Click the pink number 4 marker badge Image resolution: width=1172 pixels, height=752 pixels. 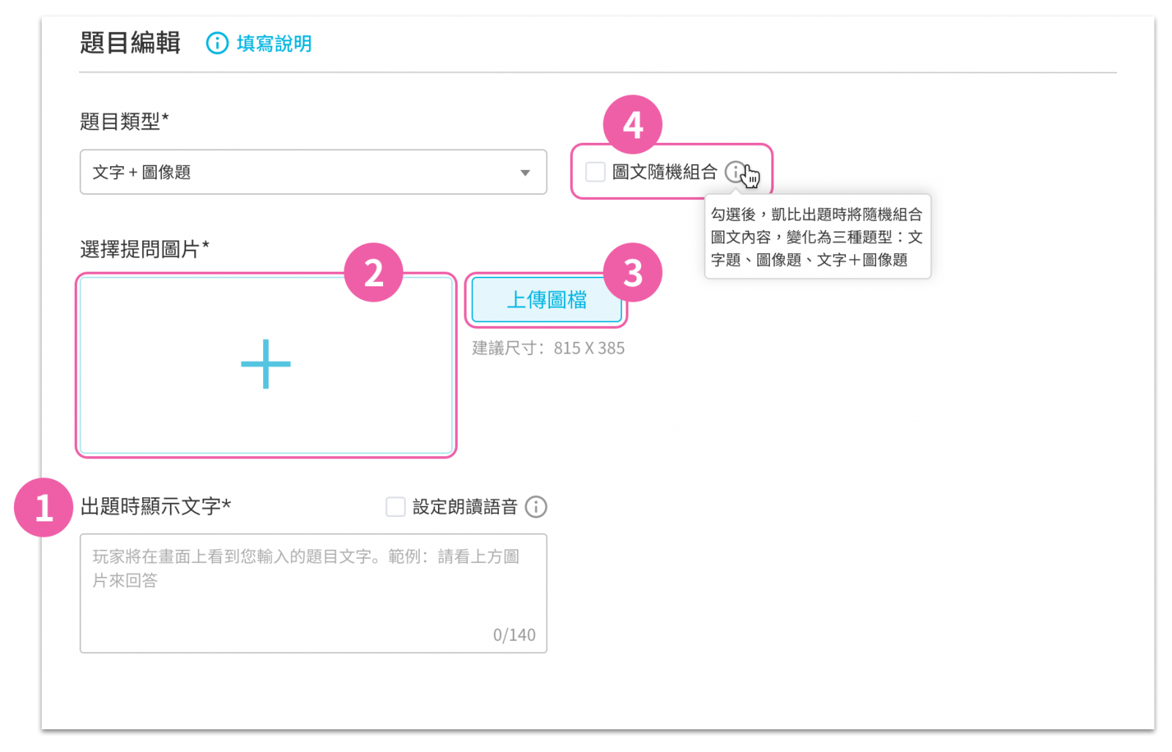pyautogui.click(x=633, y=124)
